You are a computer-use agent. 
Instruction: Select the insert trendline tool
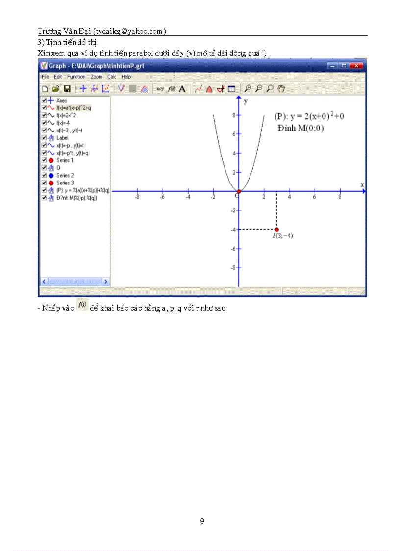198,89
